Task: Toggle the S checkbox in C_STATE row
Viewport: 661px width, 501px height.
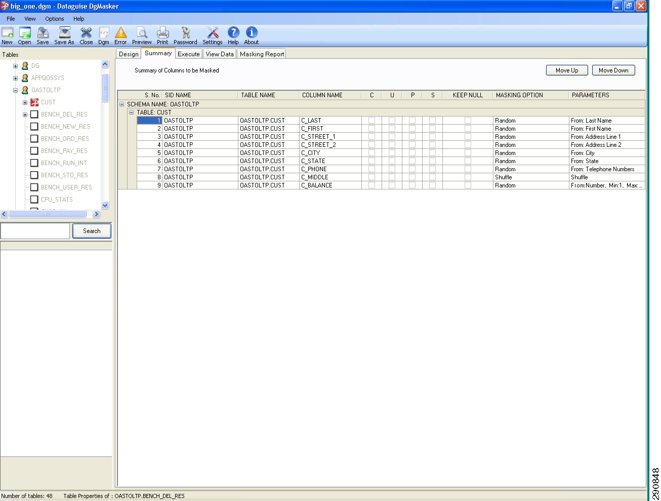Action: coord(432,161)
